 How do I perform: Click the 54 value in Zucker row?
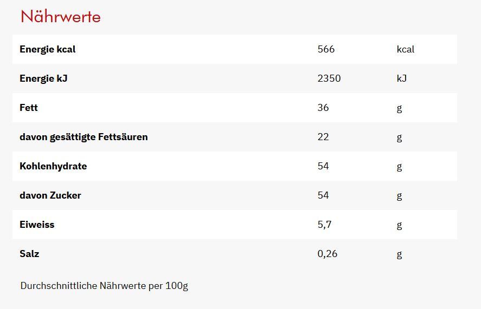(x=323, y=195)
